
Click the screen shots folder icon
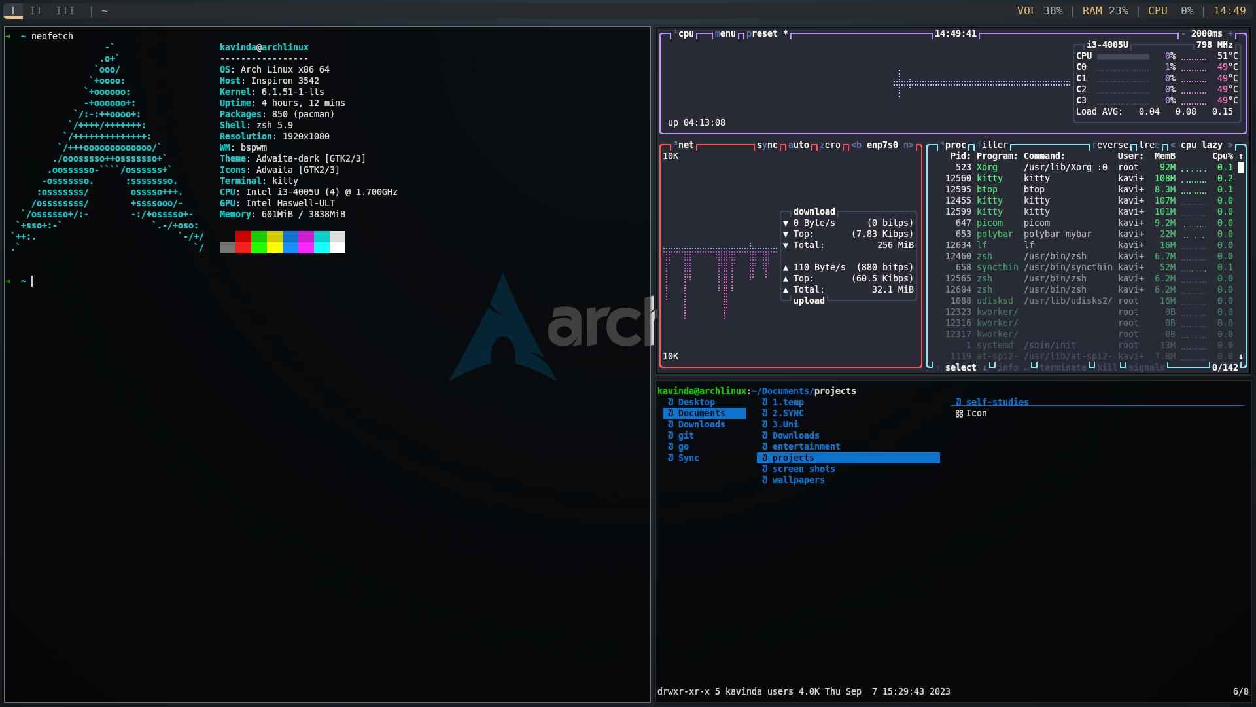point(765,469)
